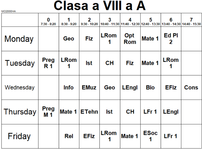Select Wednesday's 'Info' lesson cell
Viewport: 202px width, 149px height.
pos(69,88)
